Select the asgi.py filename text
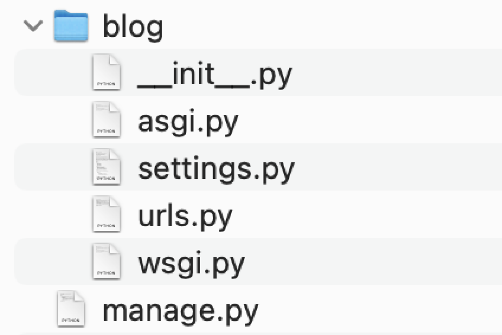Image resolution: width=502 pixels, height=335 pixels. [188, 121]
